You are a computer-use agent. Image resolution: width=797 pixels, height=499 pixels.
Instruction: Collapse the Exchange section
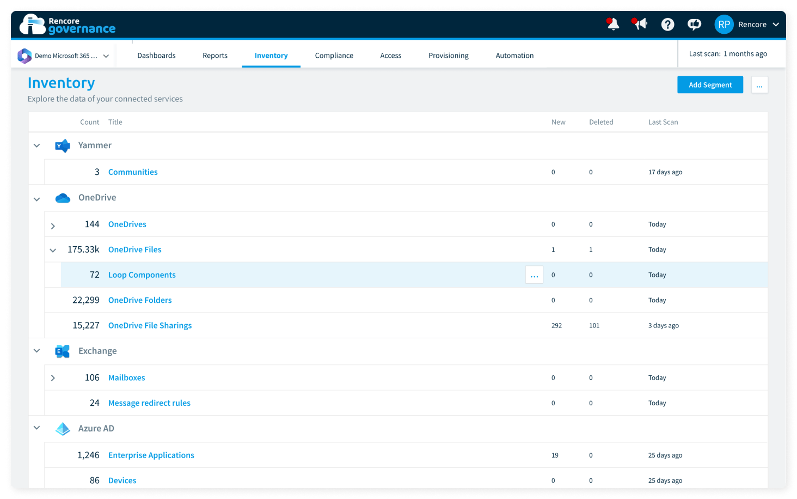coord(36,351)
